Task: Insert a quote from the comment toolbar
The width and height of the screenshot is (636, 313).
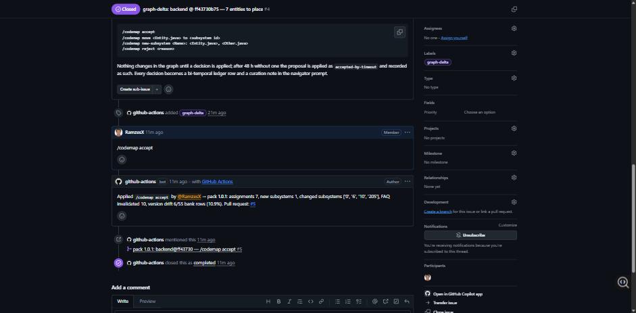Action: pos(299,302)
